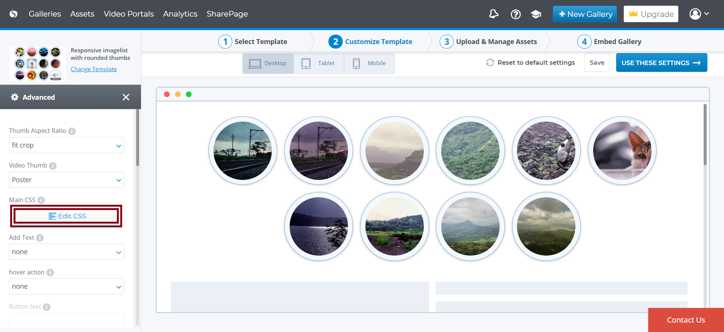Go to Upload & Manage Assets step
Screen dimensions: 724x332
pyautogui.click(x=489, y=42)
